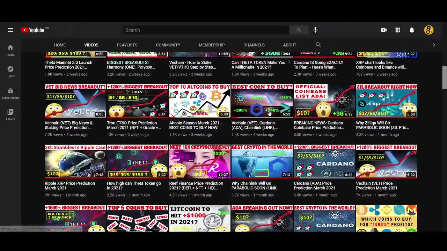Click Tron (TRX) Price Prediction title text

[134, 125]
